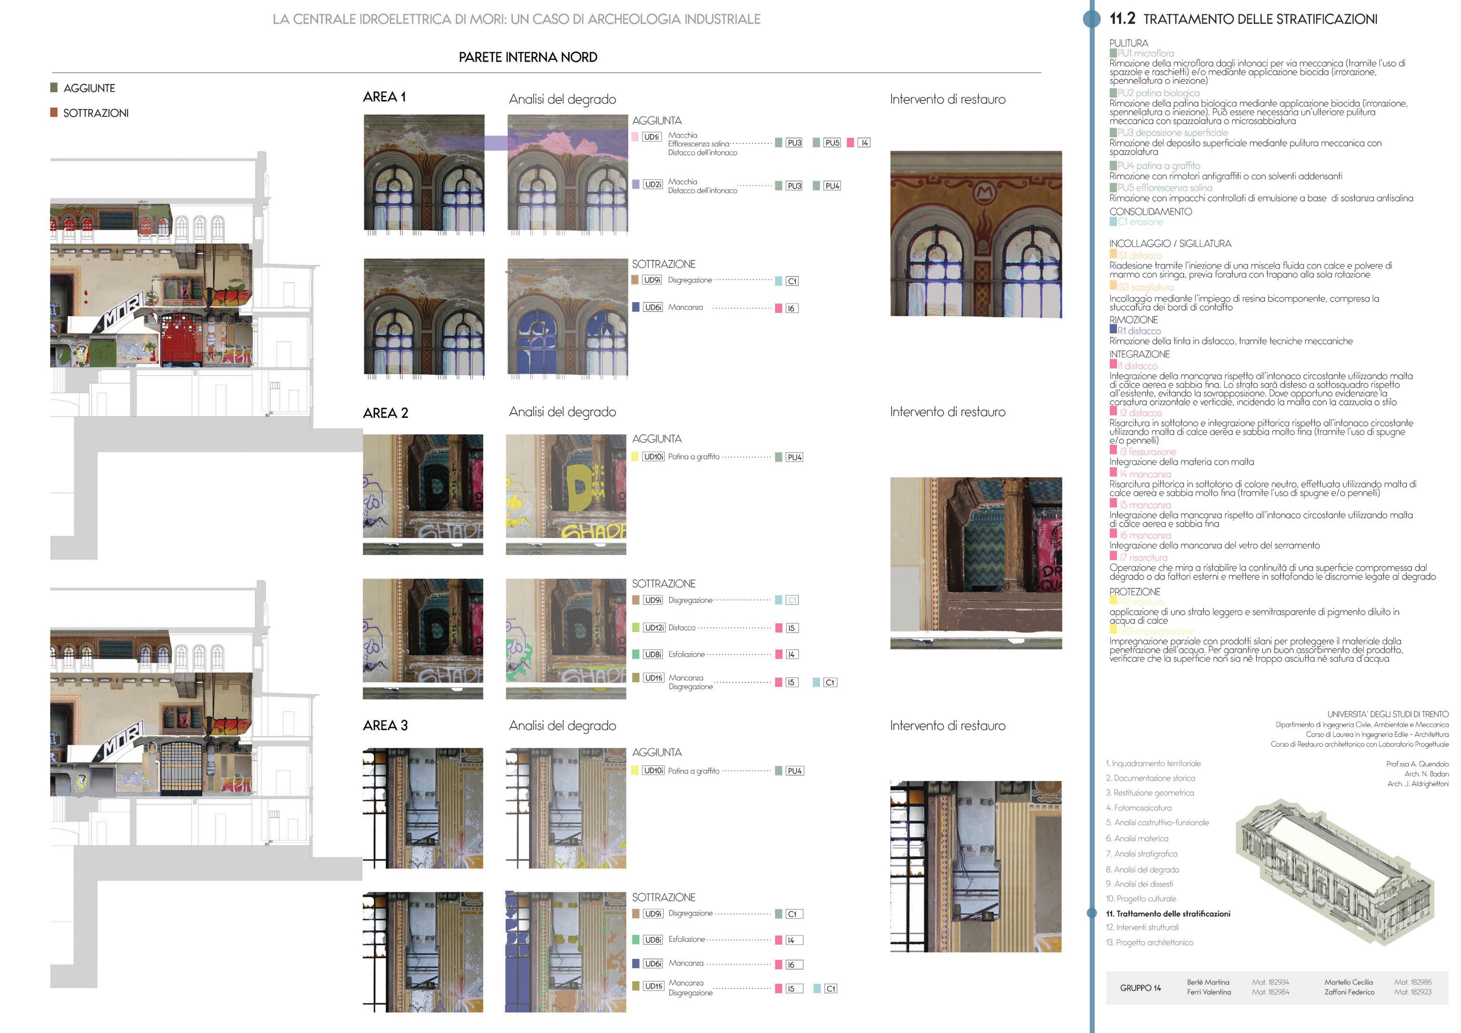Click the orange square next to IS1 distacco

pyautogui.click(x=1113, y=254)
